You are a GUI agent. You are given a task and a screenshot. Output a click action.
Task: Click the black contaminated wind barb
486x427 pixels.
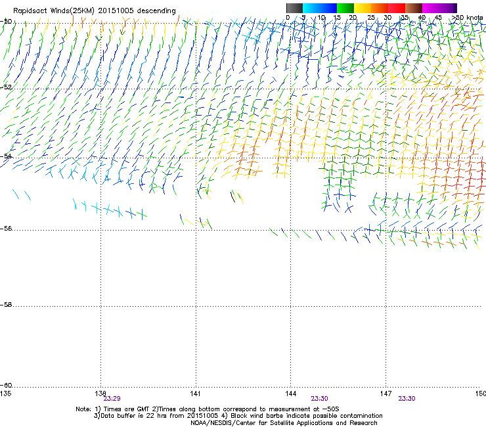click(x=232, y=196)
